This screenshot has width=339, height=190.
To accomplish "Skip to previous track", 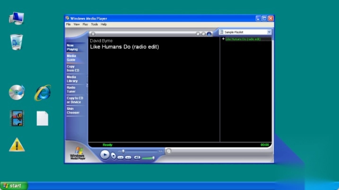I will 121,157.
